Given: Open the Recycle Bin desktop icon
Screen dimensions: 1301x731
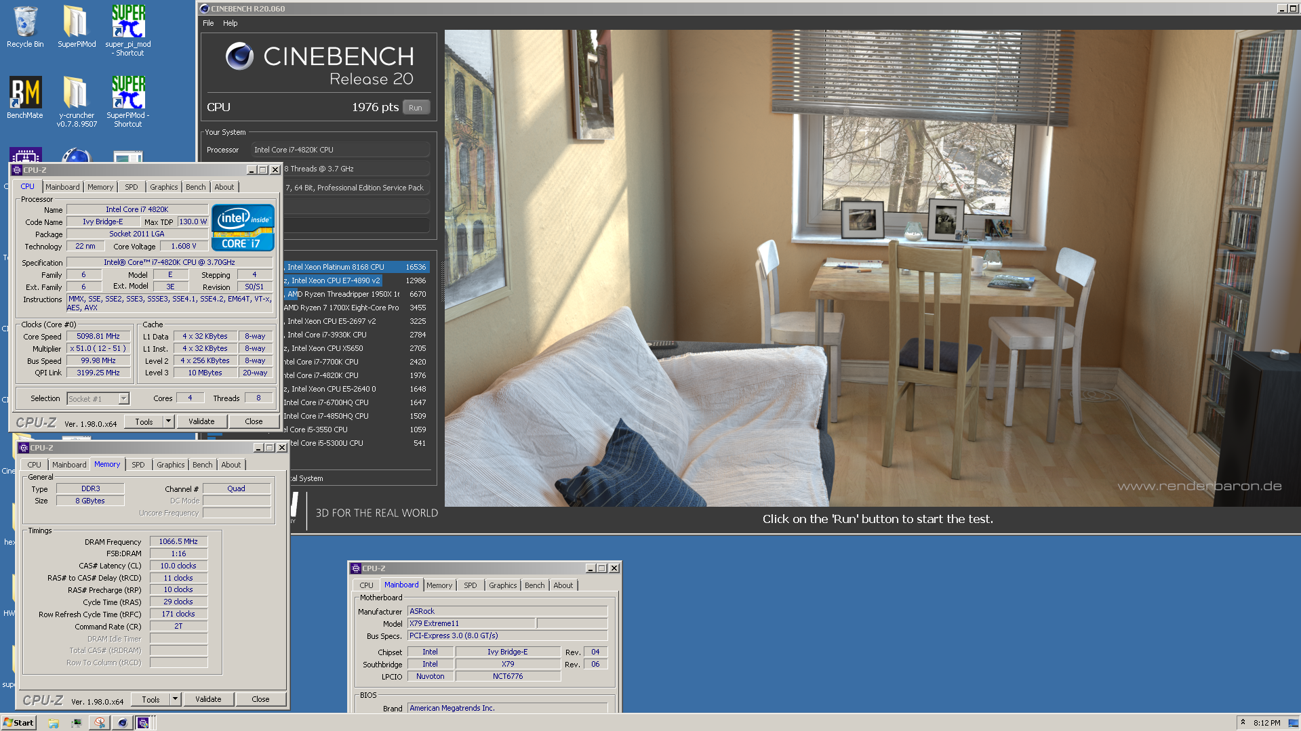Looking at the screenshot, I should (x=25, y=27).
